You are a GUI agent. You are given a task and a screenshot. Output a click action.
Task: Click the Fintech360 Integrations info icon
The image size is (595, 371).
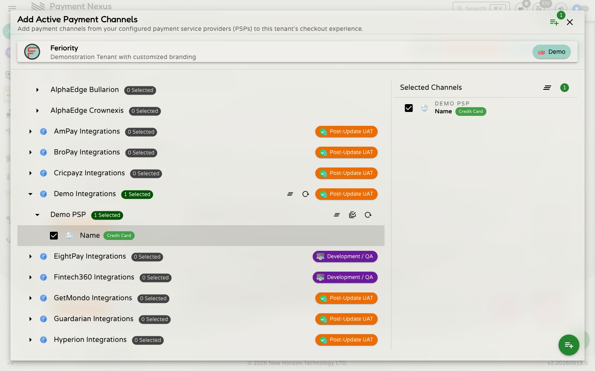point(43,277)
